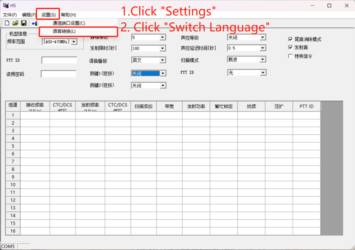
Task: Click the read-from-radio icon with blue arrow
Action: [34, 23]
